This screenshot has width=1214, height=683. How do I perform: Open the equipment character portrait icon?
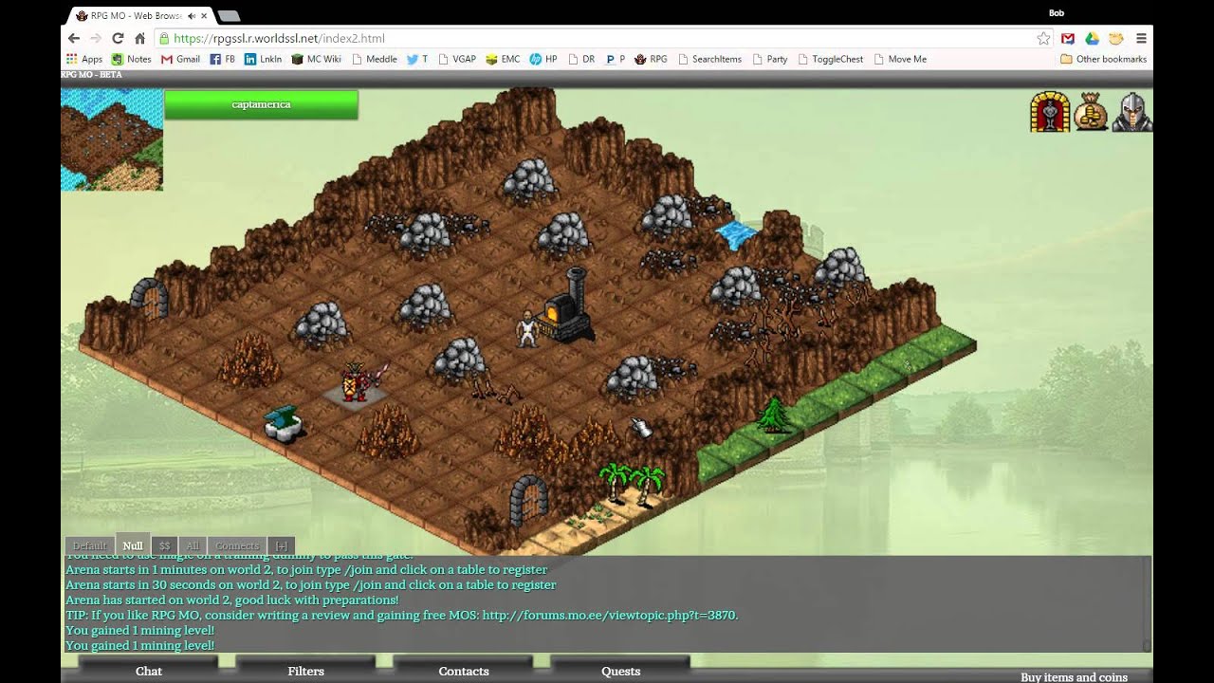pyautogui.click(x=1049, y=112)
